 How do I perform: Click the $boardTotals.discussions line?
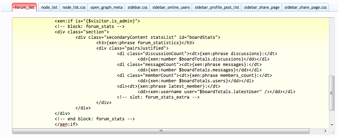coord(204,59)
